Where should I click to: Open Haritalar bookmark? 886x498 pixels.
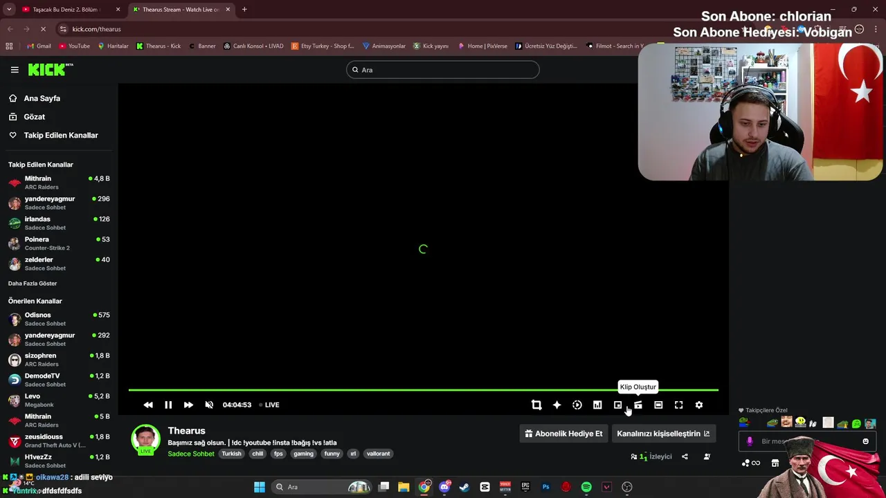(113, 46)
